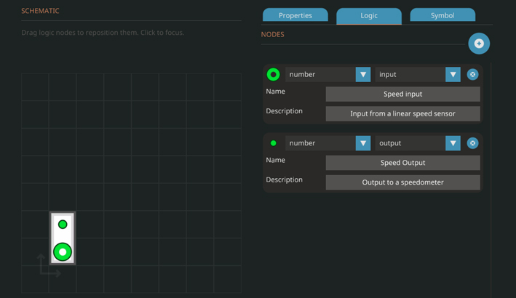The width and height of the screenshot is (516, 298).
Task: Select the small green node in the schematic
Action: click(63, 225)
